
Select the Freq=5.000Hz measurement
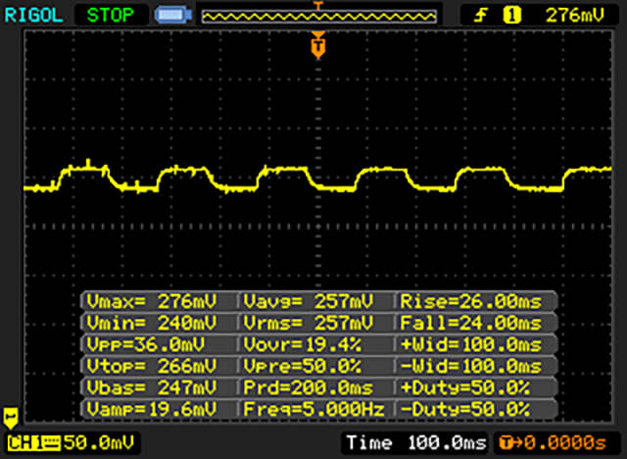315,409
